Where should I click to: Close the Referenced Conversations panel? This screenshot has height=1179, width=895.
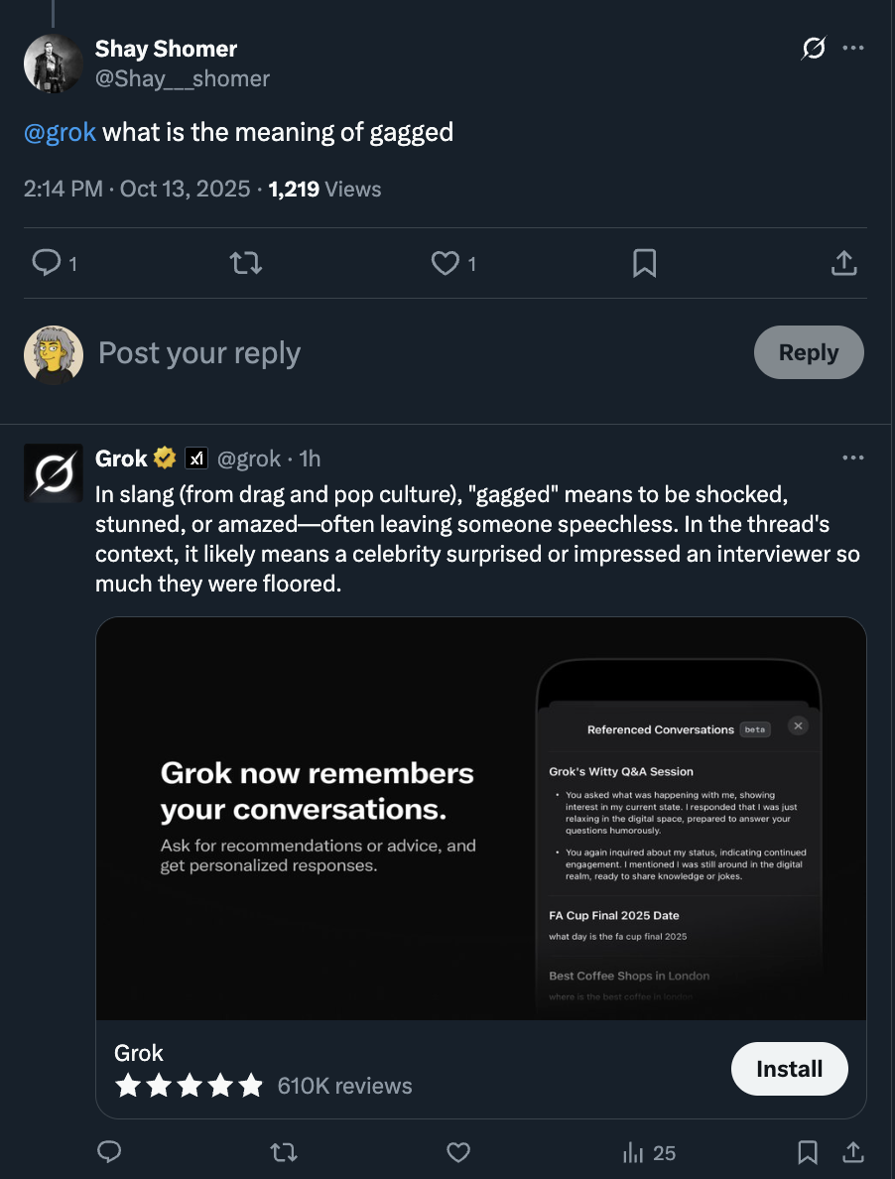click(x=798, y=726)
